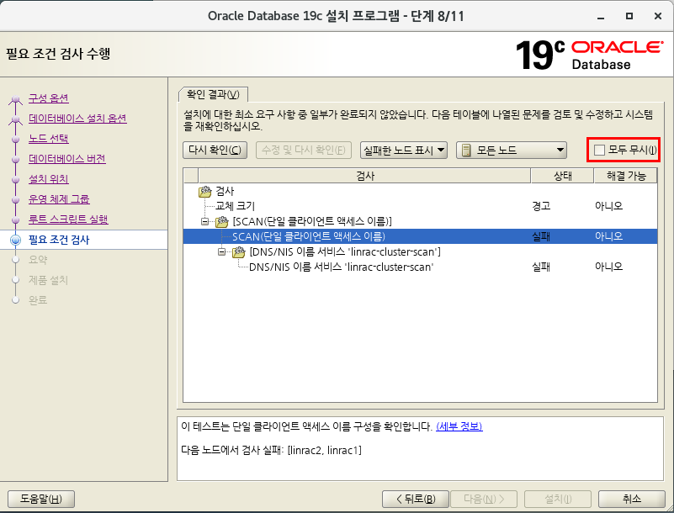Select the 확인 결과 tab
Screen dimensions: 674x513
click(213, 94)
